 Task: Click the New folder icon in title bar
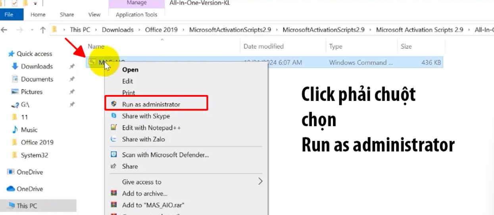25,3
